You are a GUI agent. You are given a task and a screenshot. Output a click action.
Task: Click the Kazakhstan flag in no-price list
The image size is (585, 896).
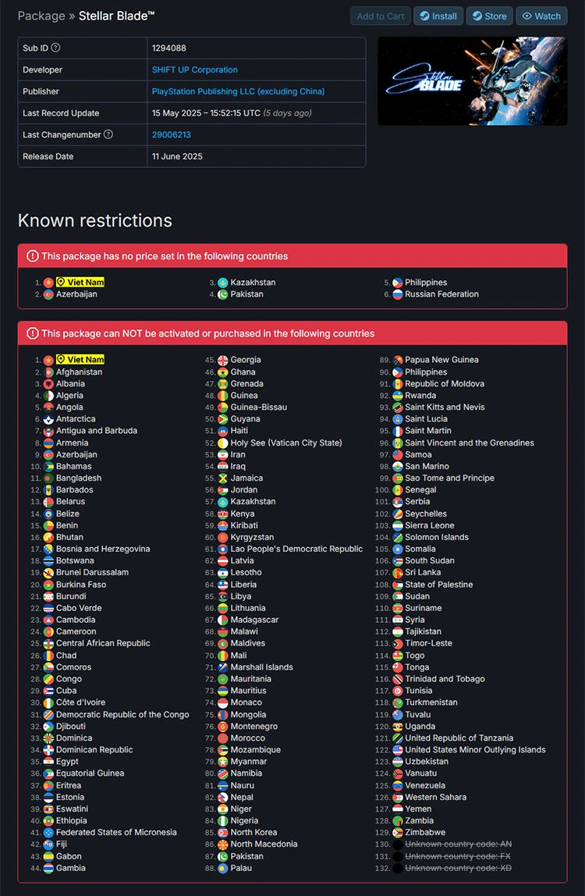[x=223, y=283]
